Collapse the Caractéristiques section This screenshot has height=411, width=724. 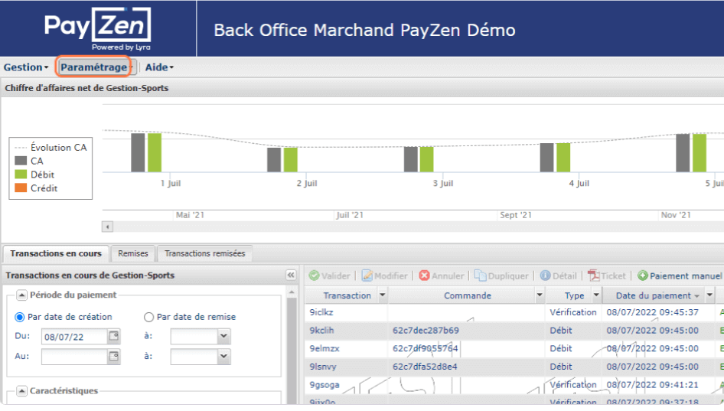[21, 391]
